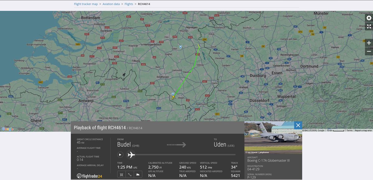The image size is (373, 180).
Task: Close the flight playback panel
Action: click(298, 125)
